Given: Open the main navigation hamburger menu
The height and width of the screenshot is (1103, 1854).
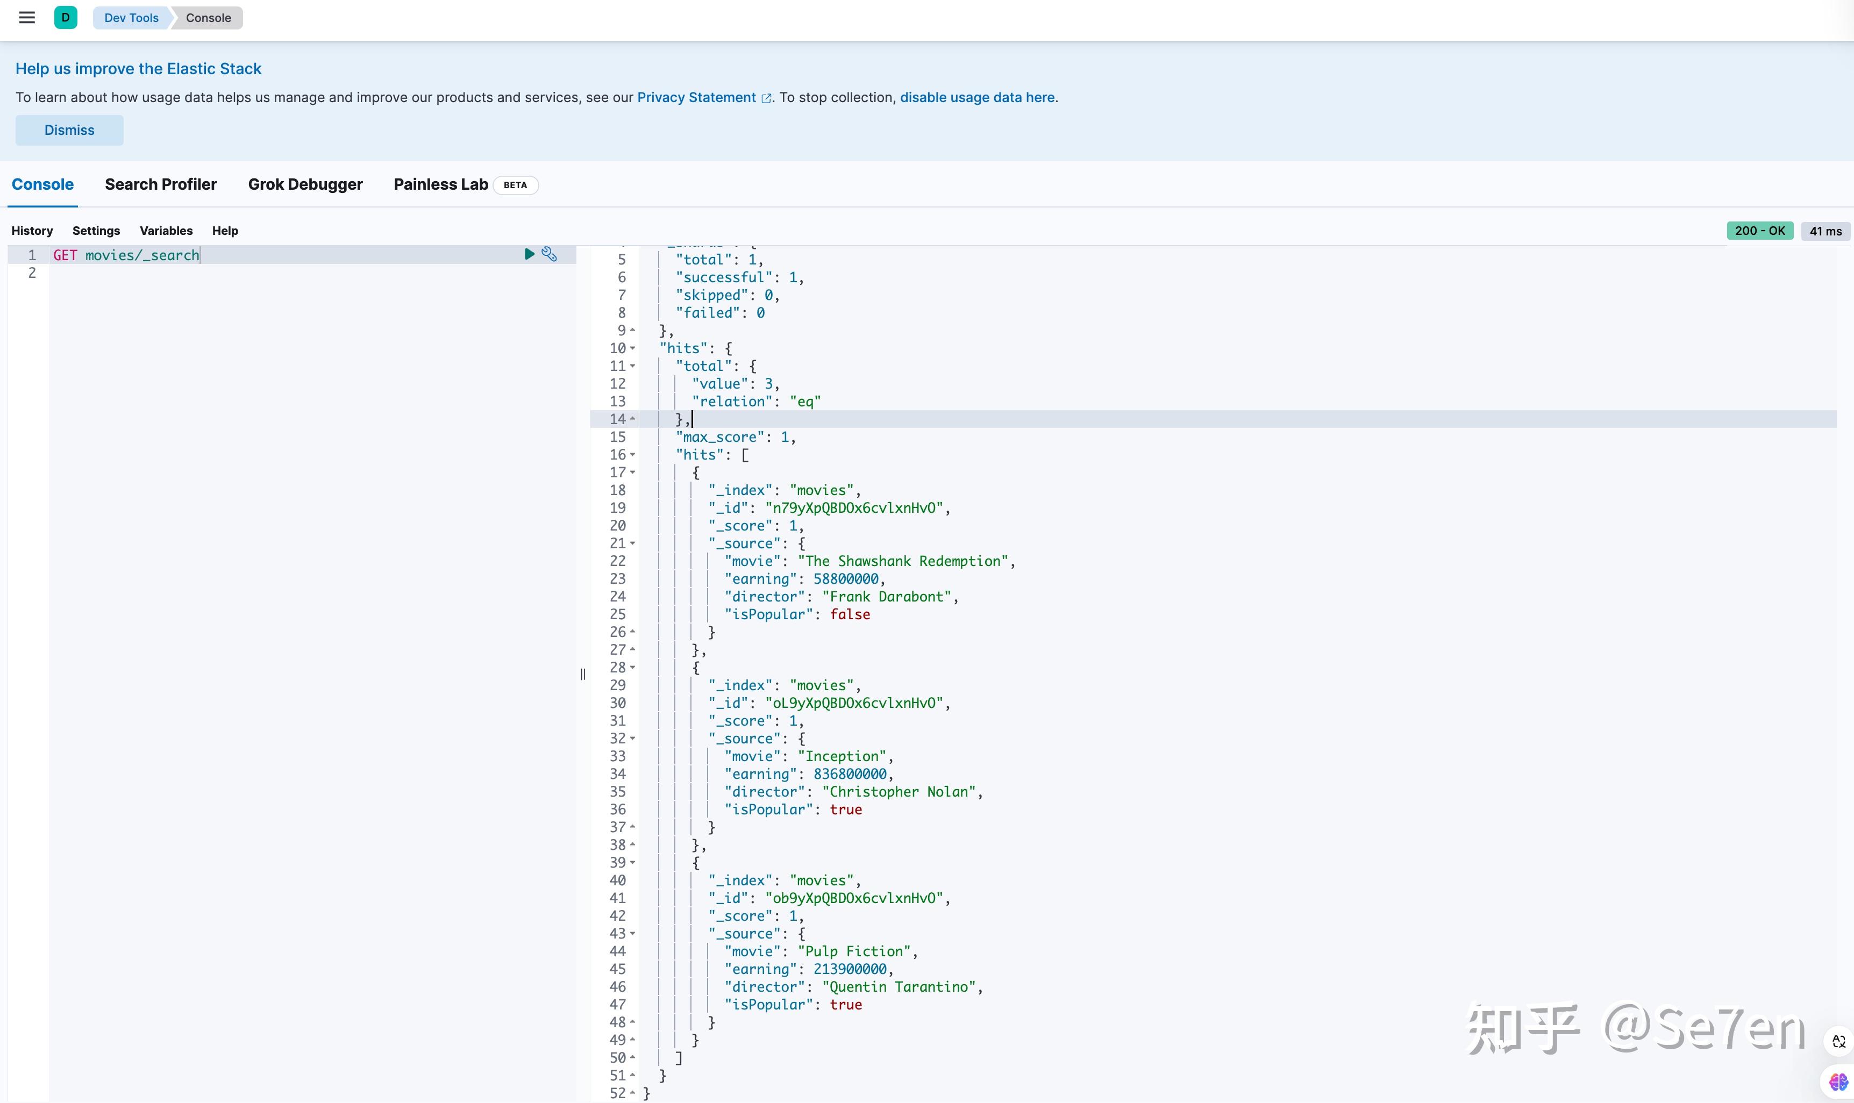Looking at the screenshot, I should tap(27, 17).
